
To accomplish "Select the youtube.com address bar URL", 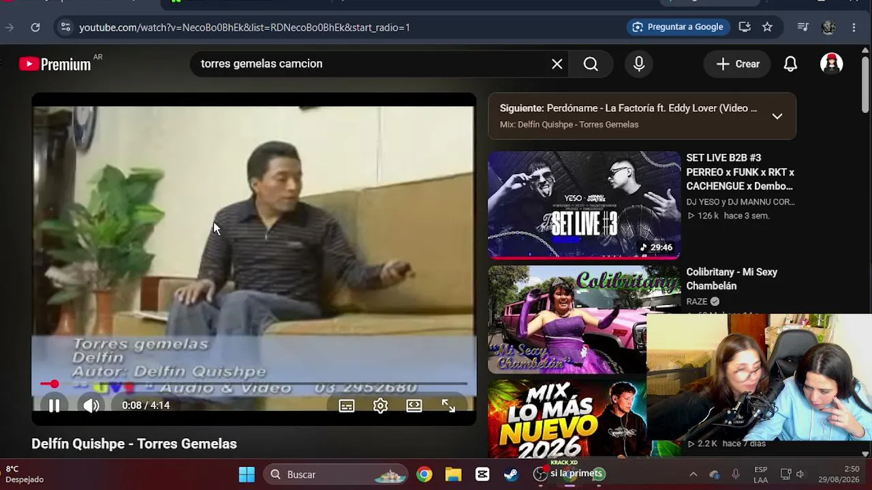I will (245, 27).
